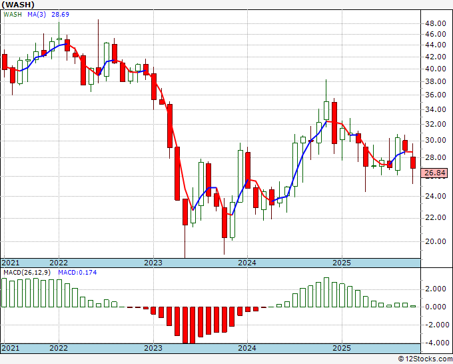Screen dimensions: 453x364
Task: Click 2023 on the price chart timeline
Action: (153, 263)
